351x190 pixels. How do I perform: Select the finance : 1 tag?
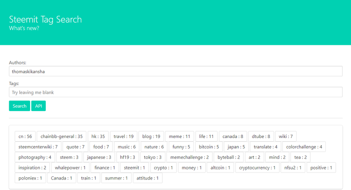[x=105, y=168]
